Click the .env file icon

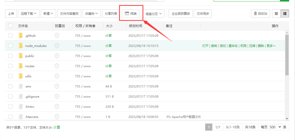click(21, 86)
